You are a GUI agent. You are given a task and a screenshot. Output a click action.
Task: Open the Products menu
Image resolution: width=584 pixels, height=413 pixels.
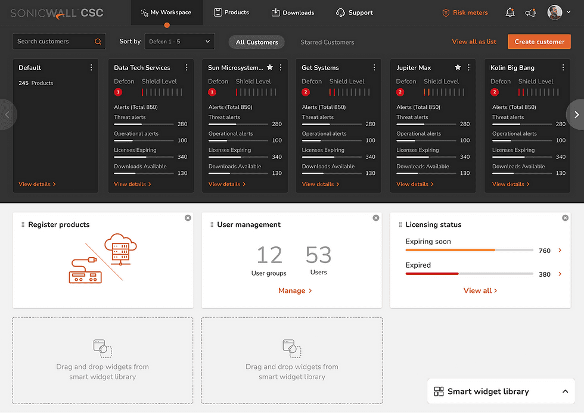[x=231, y=12]
